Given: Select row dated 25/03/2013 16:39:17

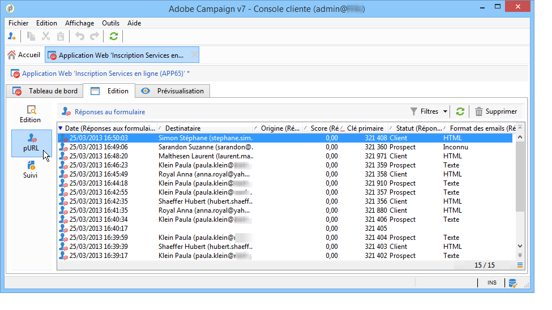Looking at the screenshot, I should (285, 256).
